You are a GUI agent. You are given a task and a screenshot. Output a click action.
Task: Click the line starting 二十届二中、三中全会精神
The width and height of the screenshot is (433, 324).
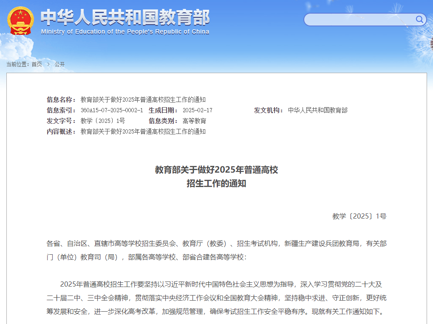point(217,298)
